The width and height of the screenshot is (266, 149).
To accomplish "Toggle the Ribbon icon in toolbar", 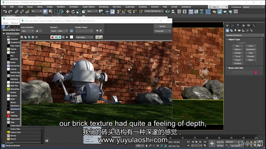I will [x=191, y=12].
